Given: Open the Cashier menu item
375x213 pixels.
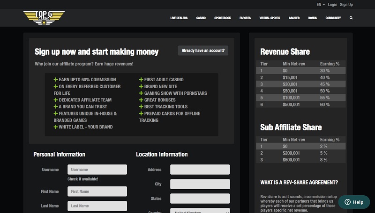Looking at the screenshot, I should pos(294,18).
